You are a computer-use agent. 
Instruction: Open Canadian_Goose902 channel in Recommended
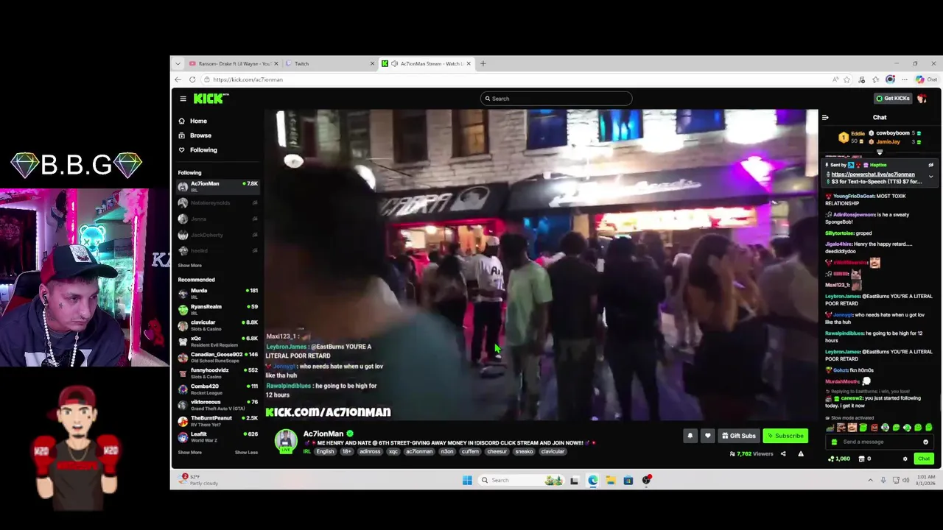pos(218,357)
